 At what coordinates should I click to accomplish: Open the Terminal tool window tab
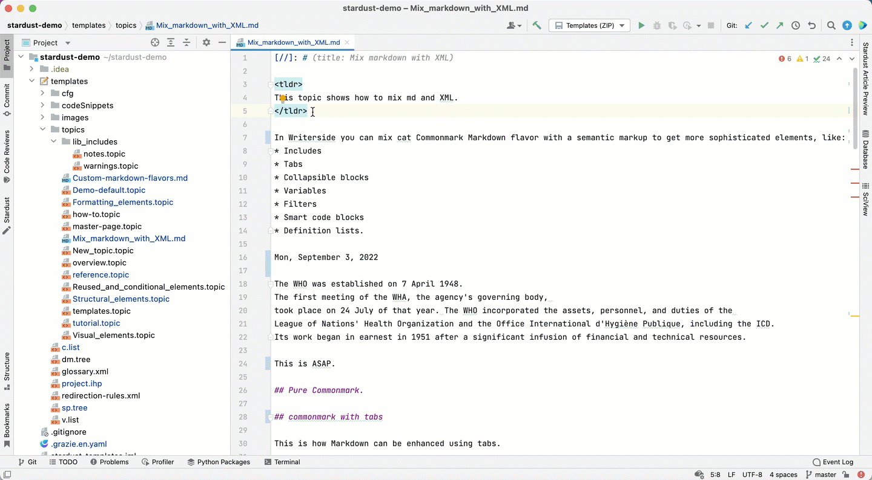[282, 462]
